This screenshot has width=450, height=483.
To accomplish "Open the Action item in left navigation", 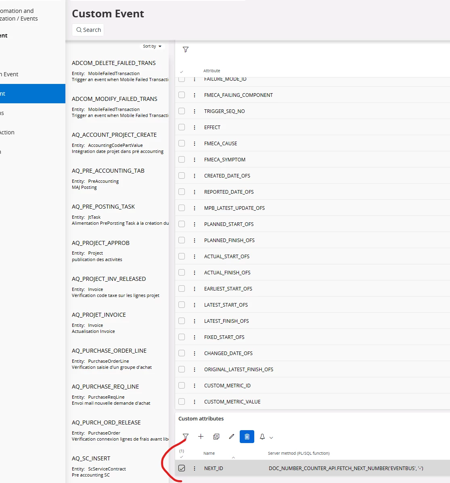I will coord(7,132).
